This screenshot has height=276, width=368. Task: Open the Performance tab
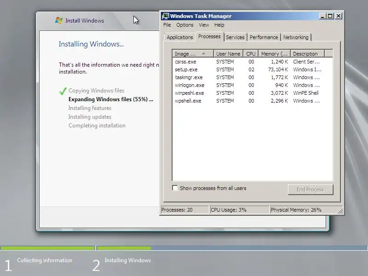[x=264, y=37]
